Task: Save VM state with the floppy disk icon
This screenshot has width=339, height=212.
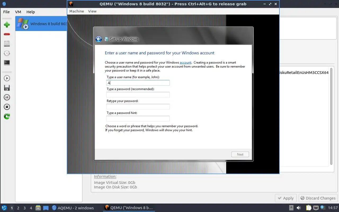Action: coord(7,88)
